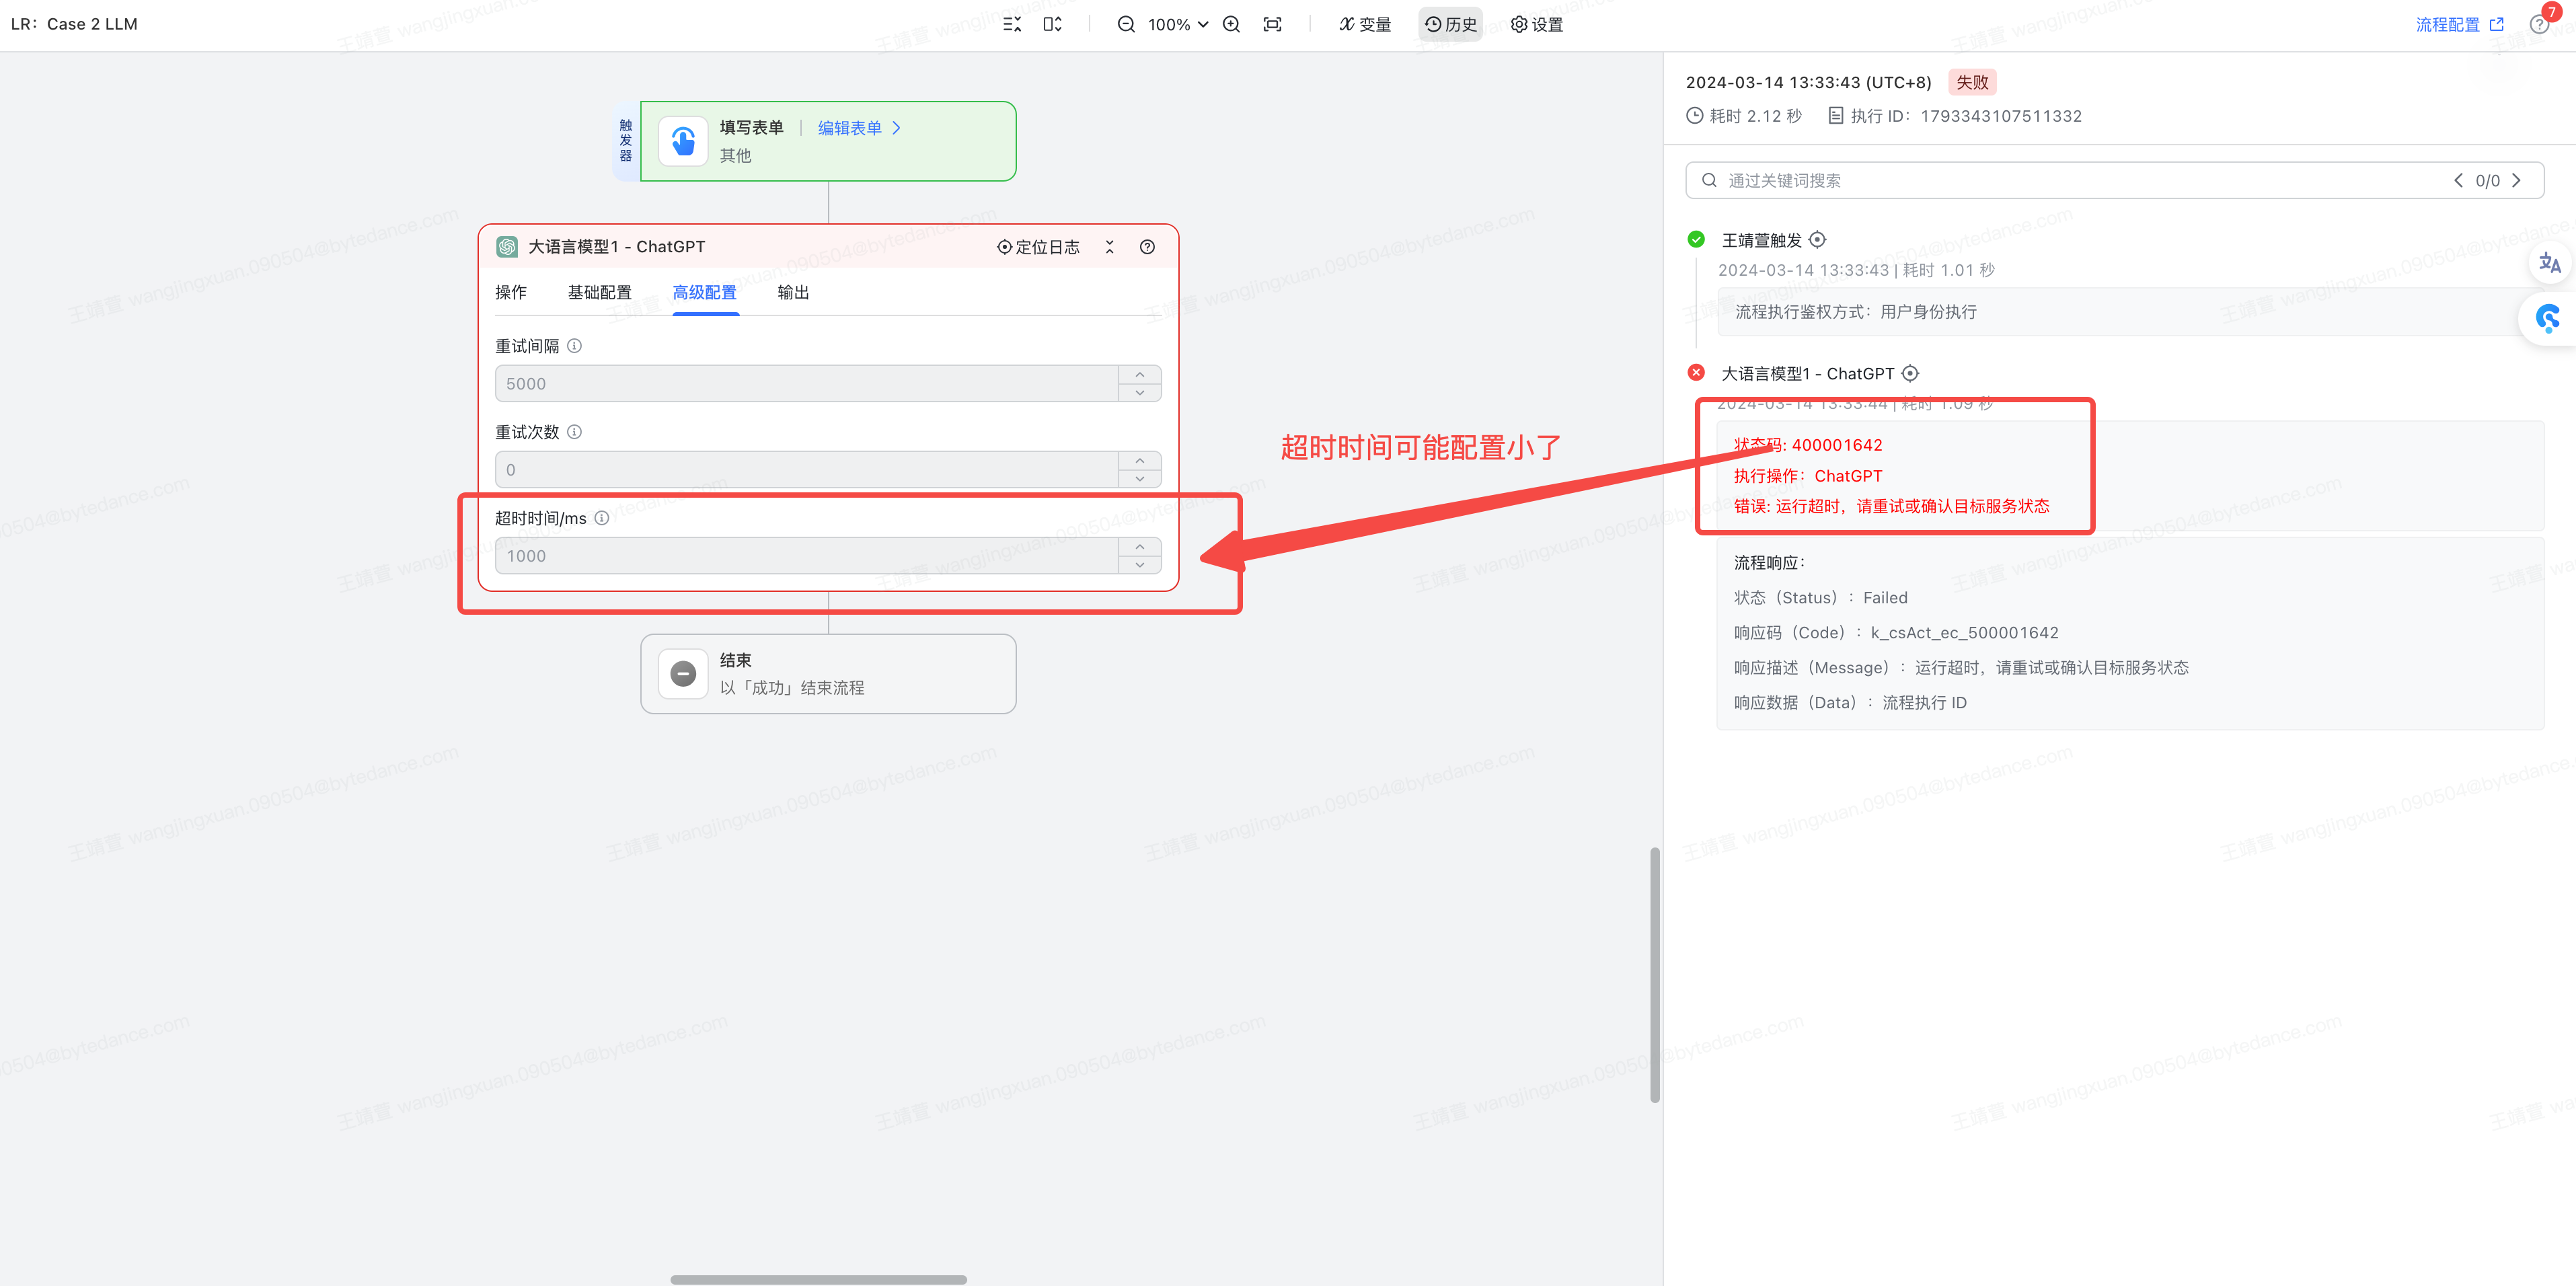Click the auto-layout collapse icon in toolbar

coord(1012,24)
